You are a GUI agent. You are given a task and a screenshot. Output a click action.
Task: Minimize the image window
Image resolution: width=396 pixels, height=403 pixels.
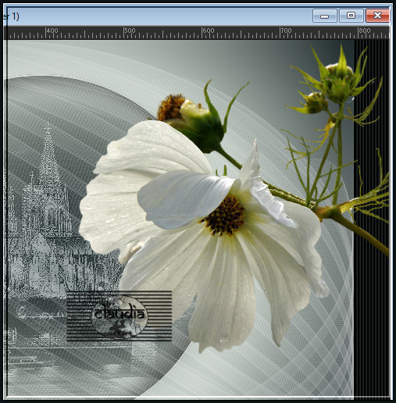325,16
